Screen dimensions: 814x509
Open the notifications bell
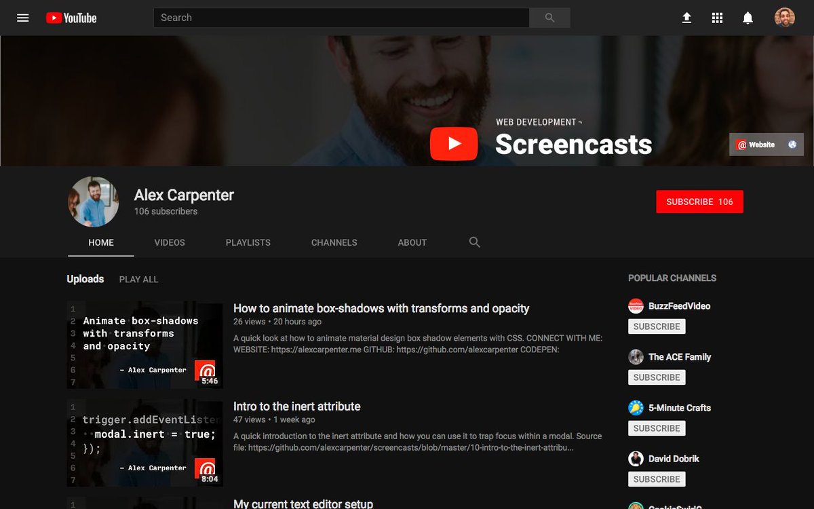click(x=748, y=18)
